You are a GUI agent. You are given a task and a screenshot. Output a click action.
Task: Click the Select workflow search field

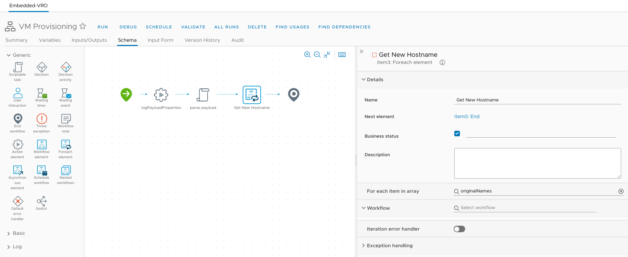point(525,208)
